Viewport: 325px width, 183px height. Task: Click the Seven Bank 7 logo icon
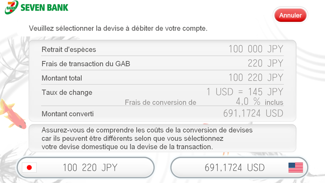click(12, 7)
